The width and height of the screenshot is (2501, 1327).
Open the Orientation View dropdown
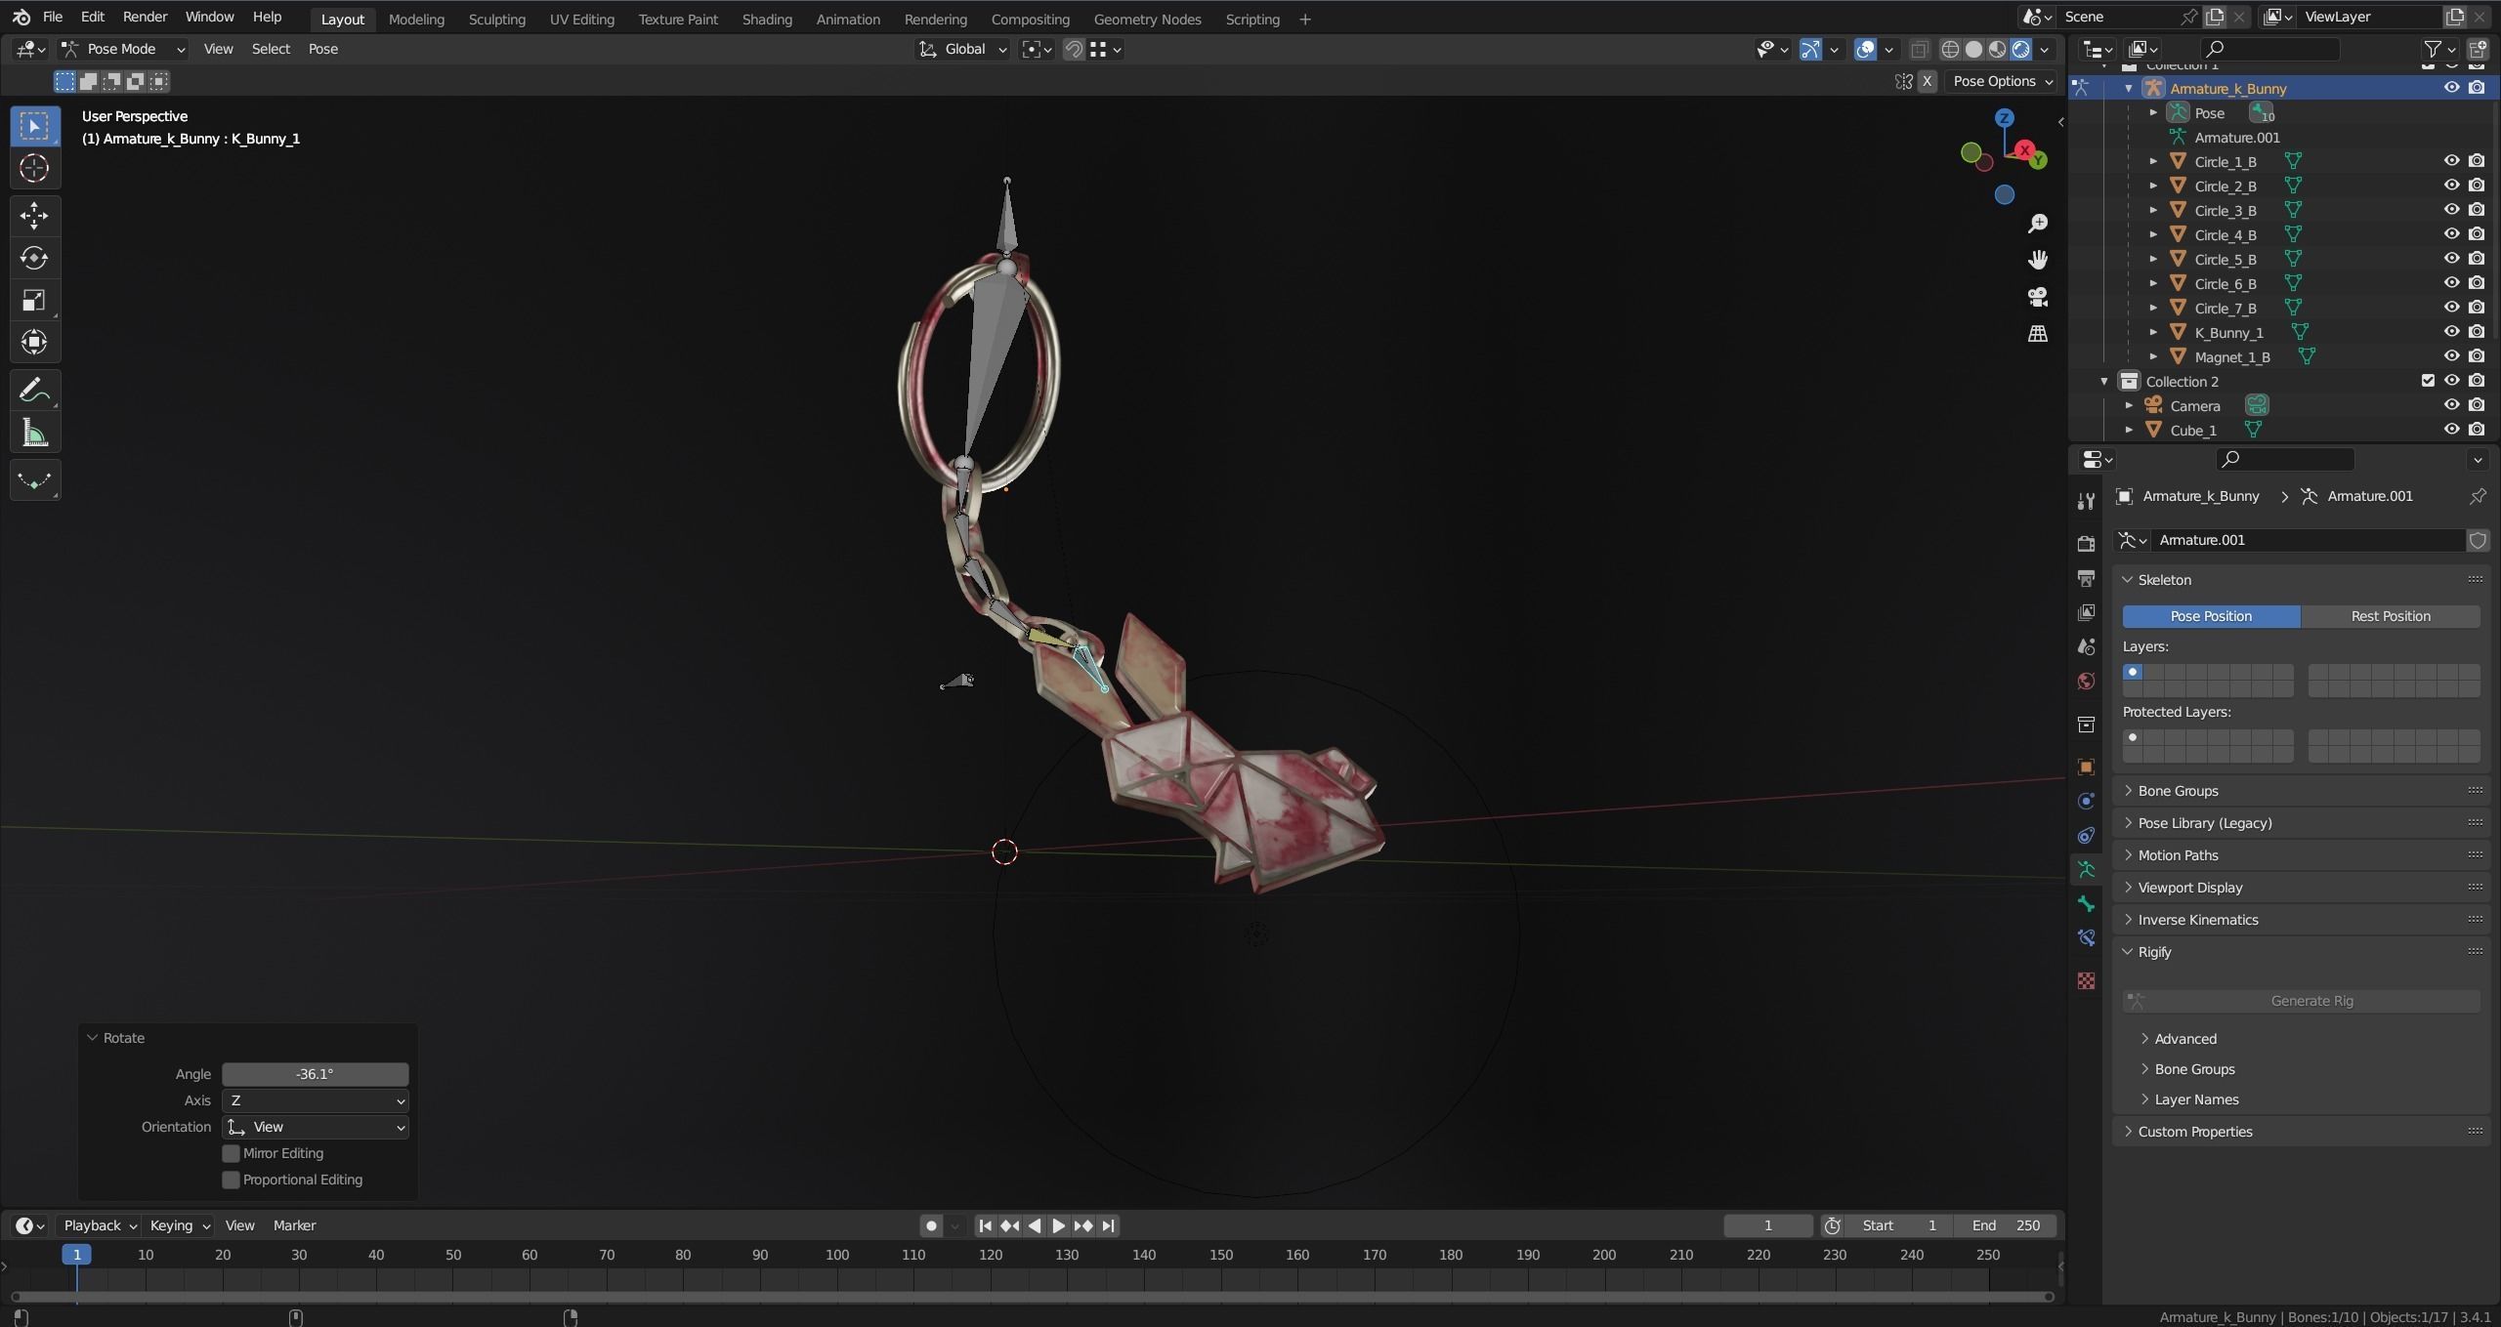[315, 1127]
